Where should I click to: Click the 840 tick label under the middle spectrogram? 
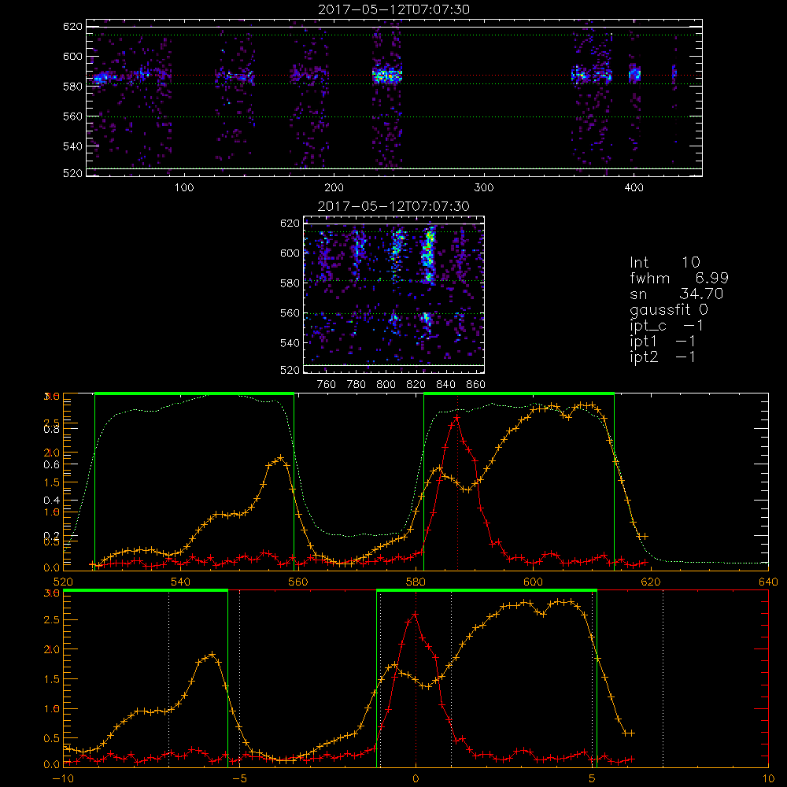click(x=445, y=385)
